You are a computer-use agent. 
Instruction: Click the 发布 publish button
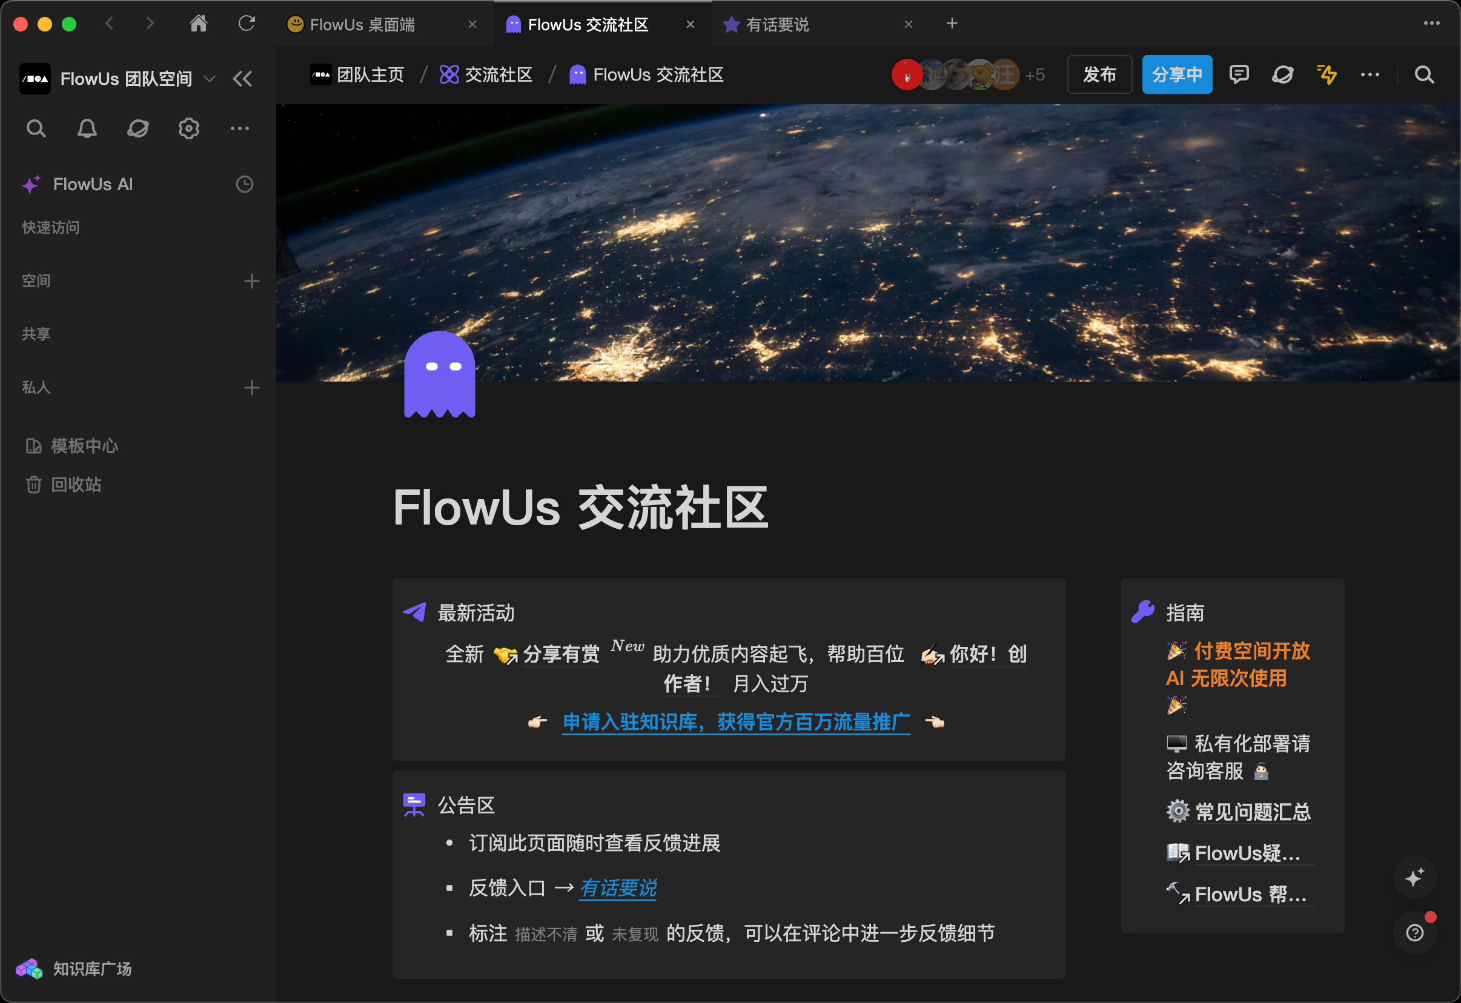[1099, 74]
